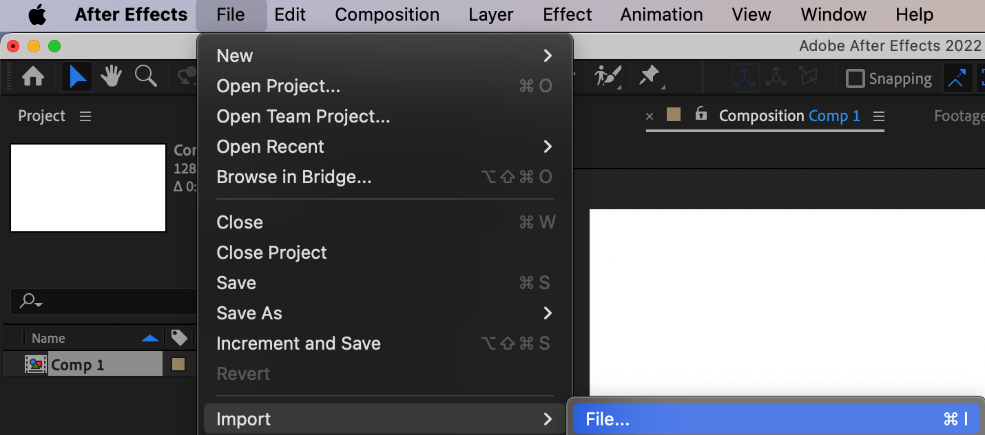This screenshot has width=985, height=435.
Task: Expand the Save As submenu
Action: [x=385, y=313]
